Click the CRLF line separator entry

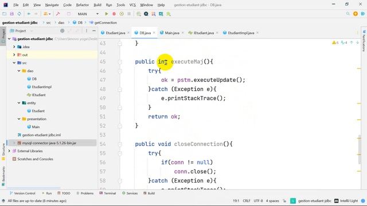click(247, 201)
